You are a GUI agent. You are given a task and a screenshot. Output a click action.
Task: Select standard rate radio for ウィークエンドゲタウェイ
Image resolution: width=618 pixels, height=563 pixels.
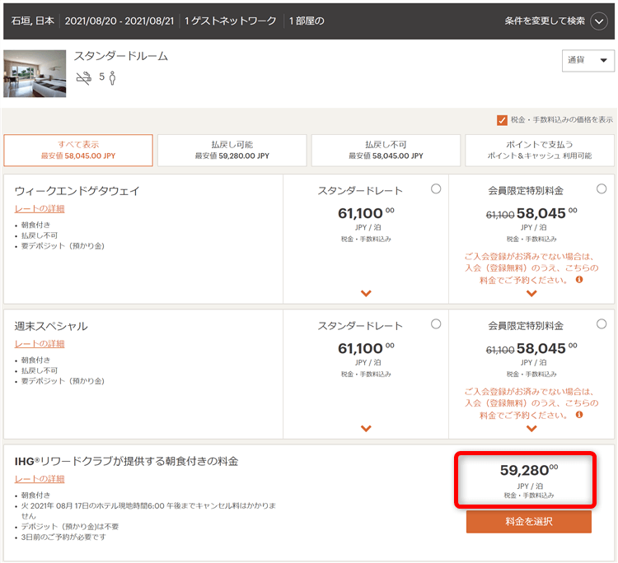tap(436, 188)
